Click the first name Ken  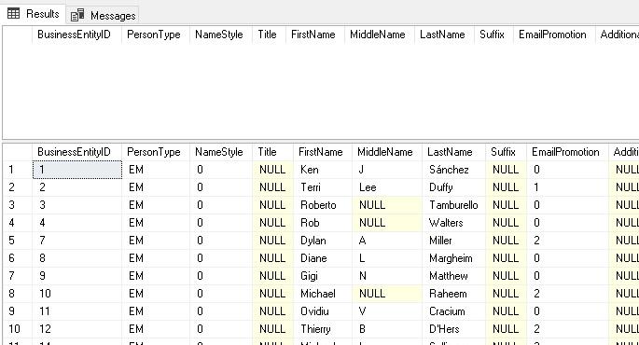point(310,170)
